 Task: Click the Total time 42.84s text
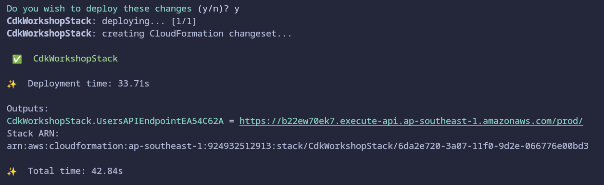tap(75, 171)
